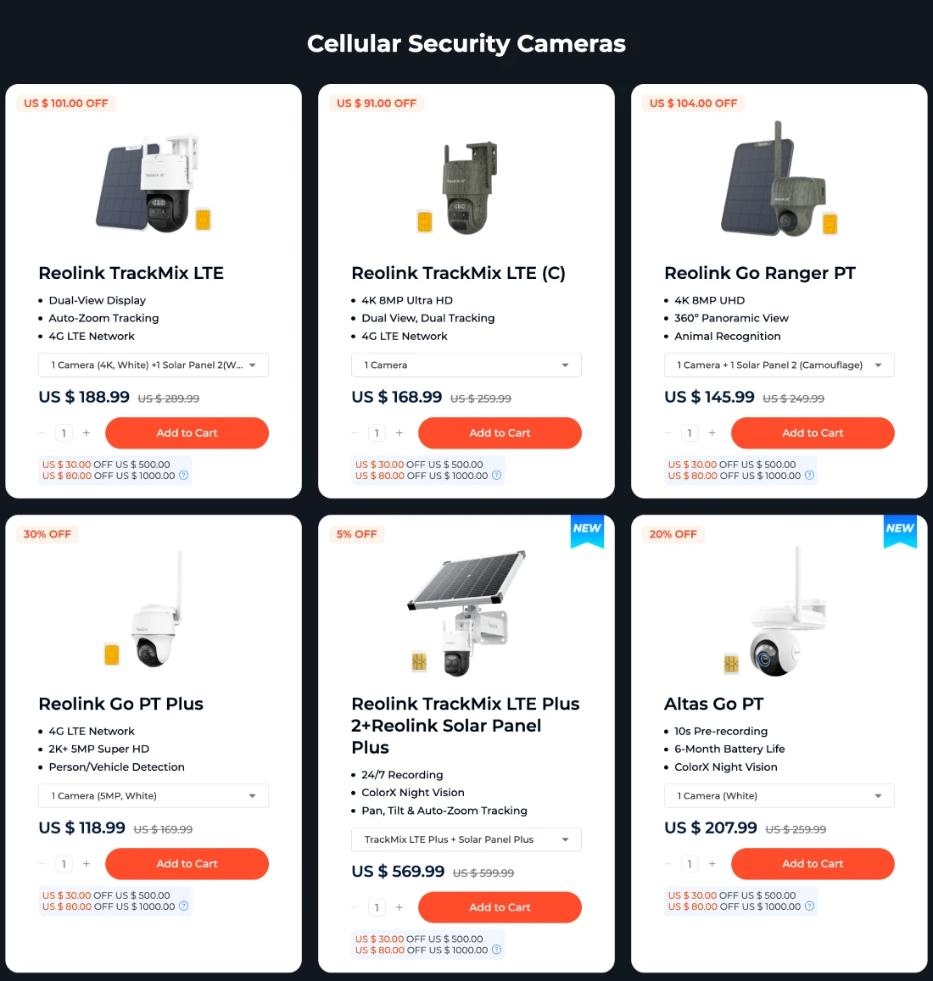The image size is (933, 981).
Task: Increase quantity for Reolink Go PT Plus
Action: 87,864
